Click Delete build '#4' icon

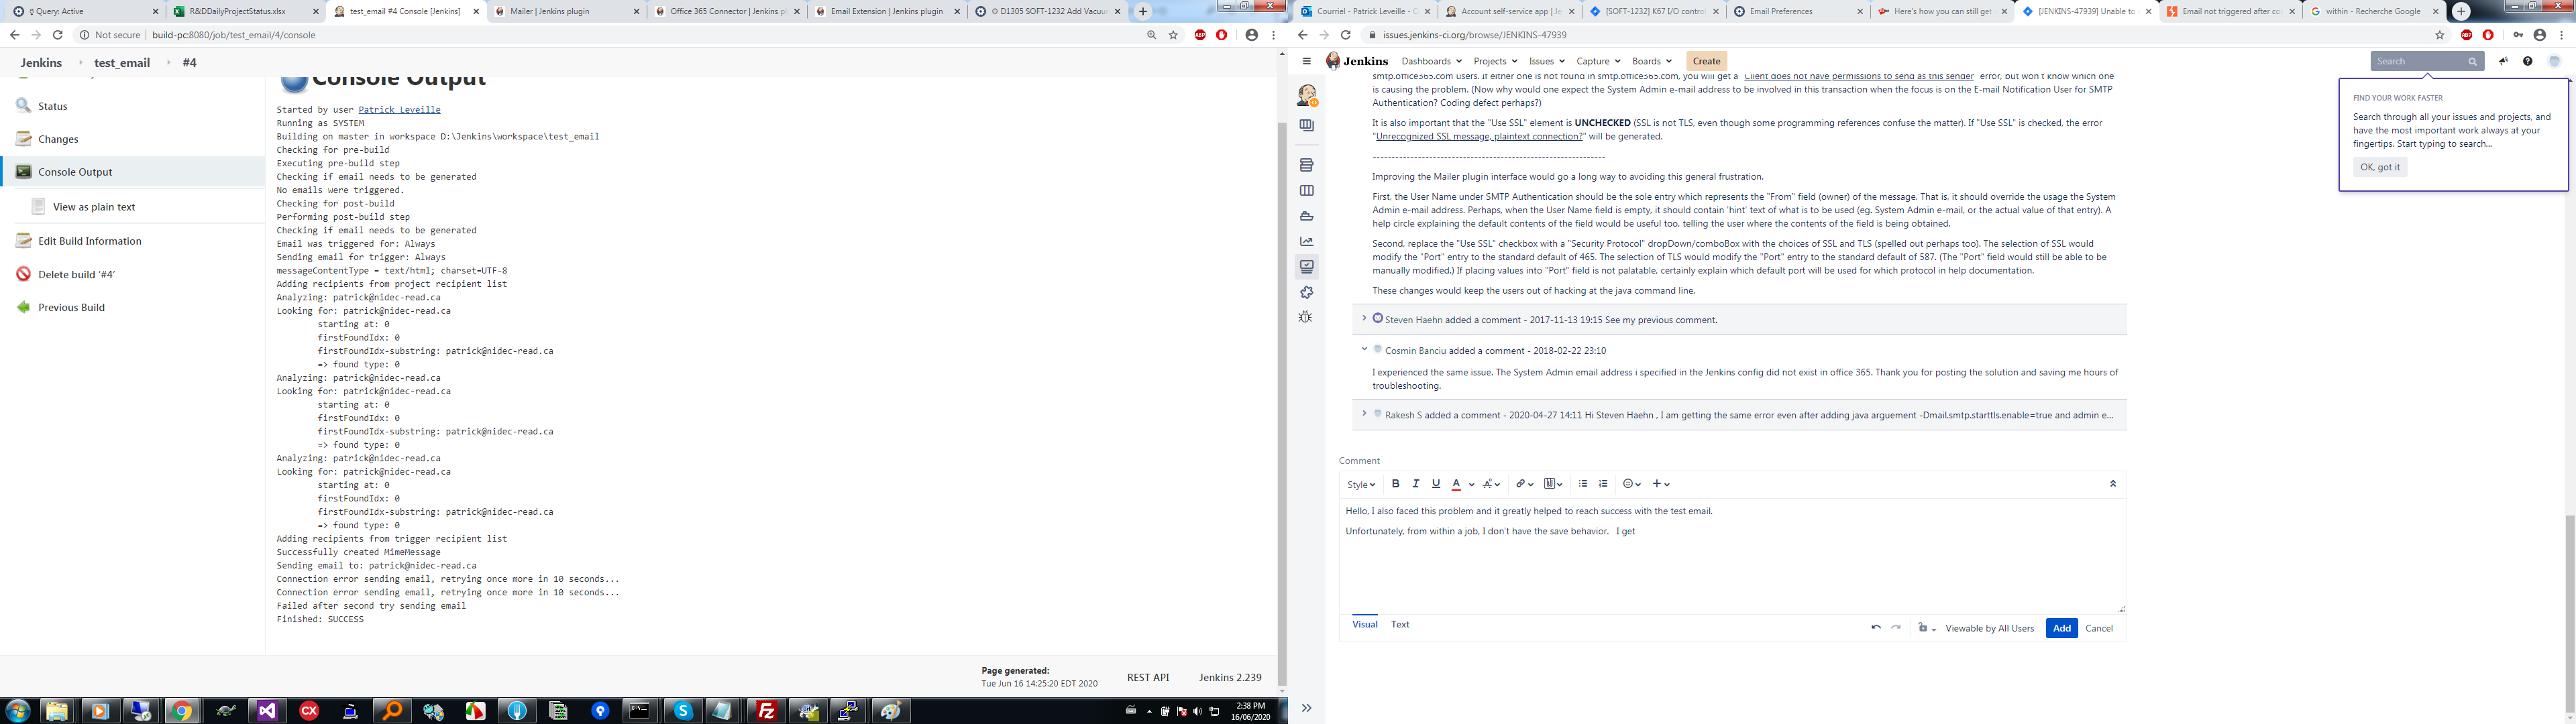(x=23, y=274)
